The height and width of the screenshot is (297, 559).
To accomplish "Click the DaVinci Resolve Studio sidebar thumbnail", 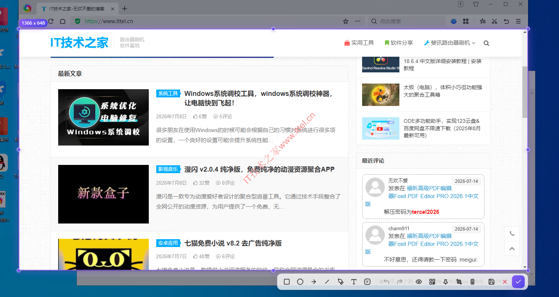I will (x=381, y=64).
